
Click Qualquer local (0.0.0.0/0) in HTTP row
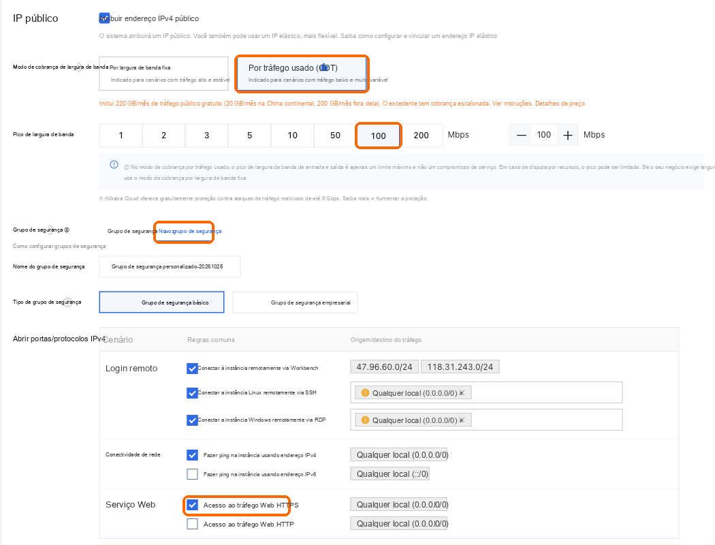(x=399, y=524)
